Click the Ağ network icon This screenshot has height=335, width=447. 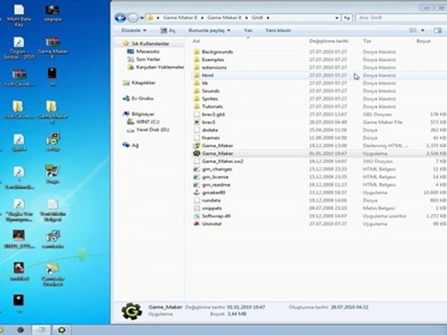(x=126, y=145)
